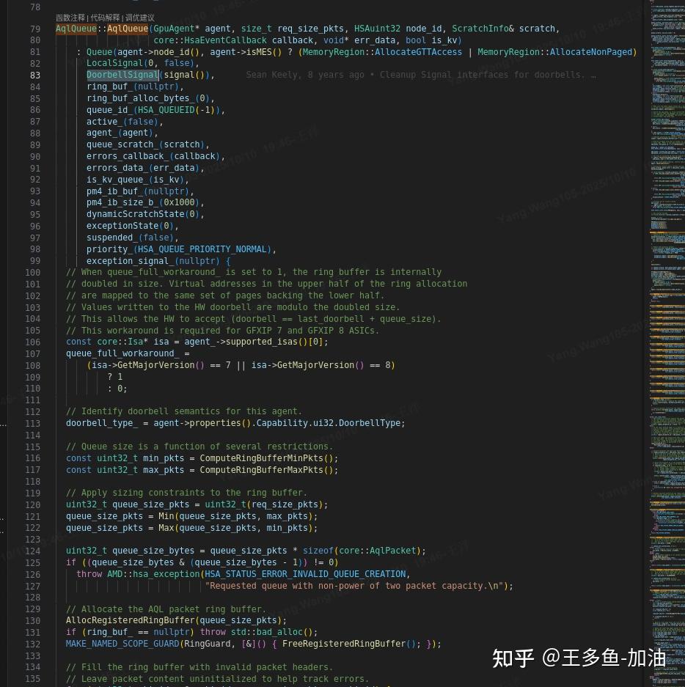Click FreeRegisteredRingBuffer() in the lambda

tap(349, 644)
